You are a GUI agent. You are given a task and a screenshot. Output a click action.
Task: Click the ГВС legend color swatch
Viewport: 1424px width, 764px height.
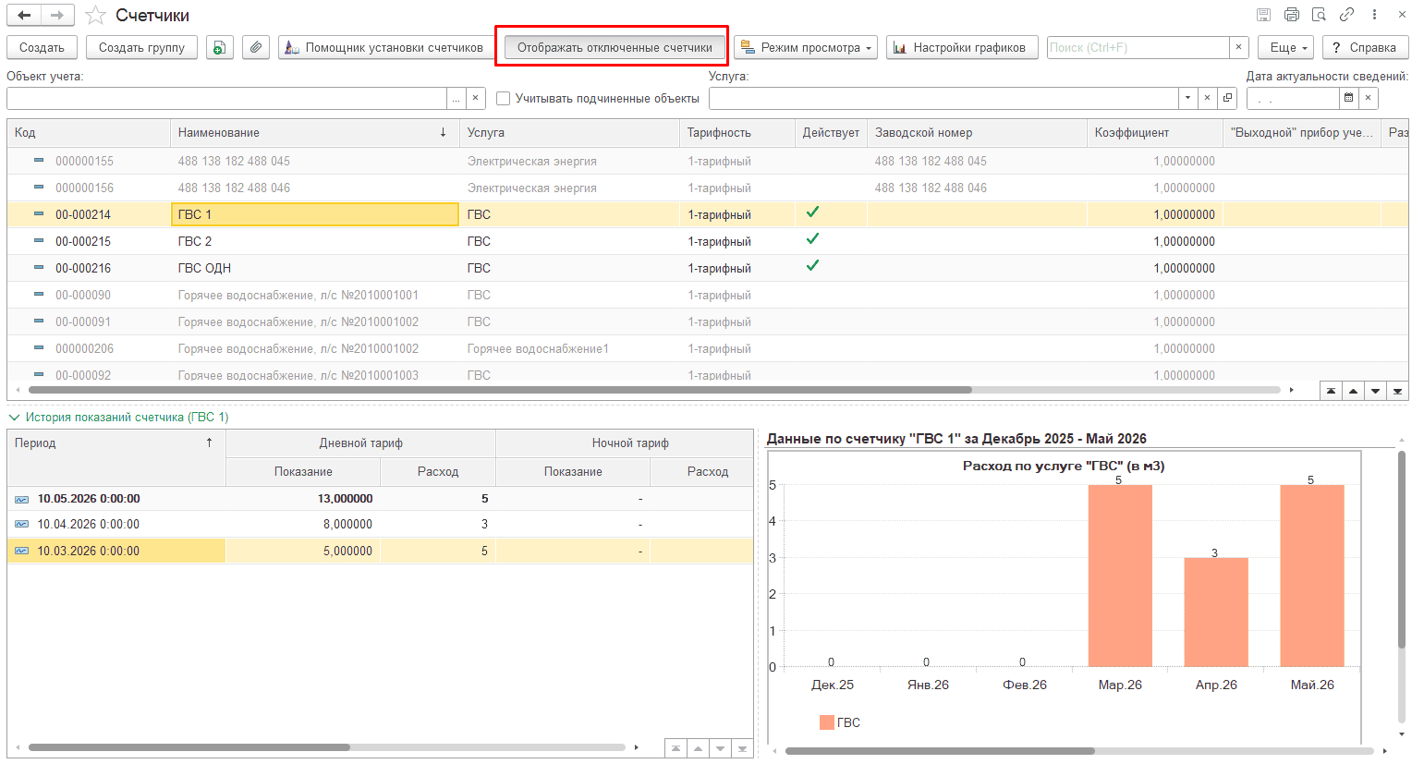(826, 722)
